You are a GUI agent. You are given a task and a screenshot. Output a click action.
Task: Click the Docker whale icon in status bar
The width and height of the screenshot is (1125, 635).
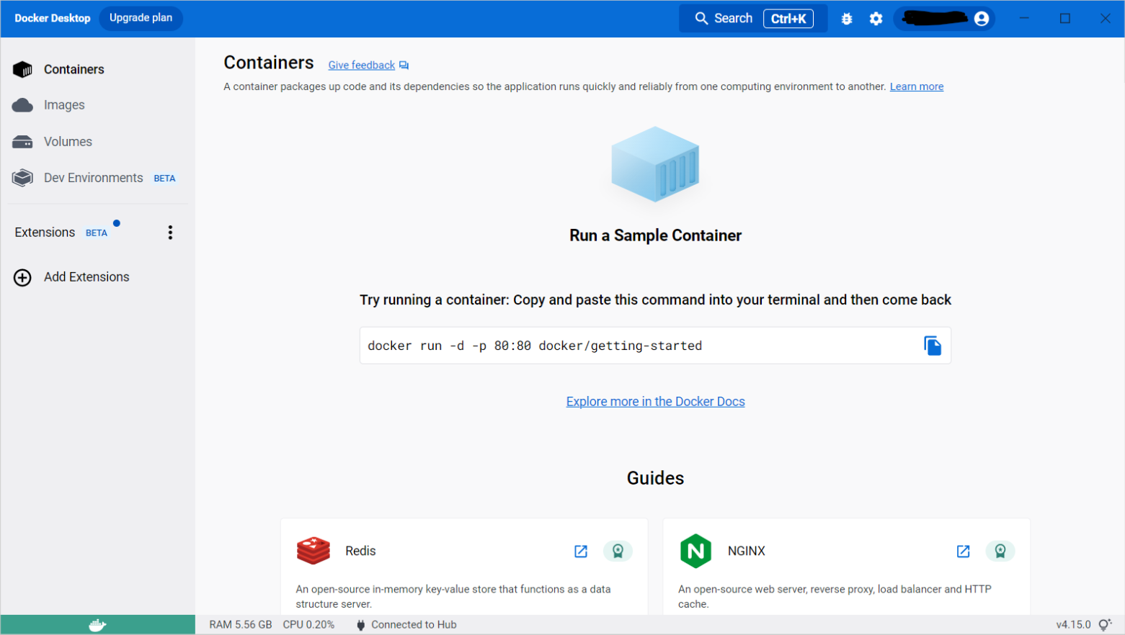(x=97, y=625)
